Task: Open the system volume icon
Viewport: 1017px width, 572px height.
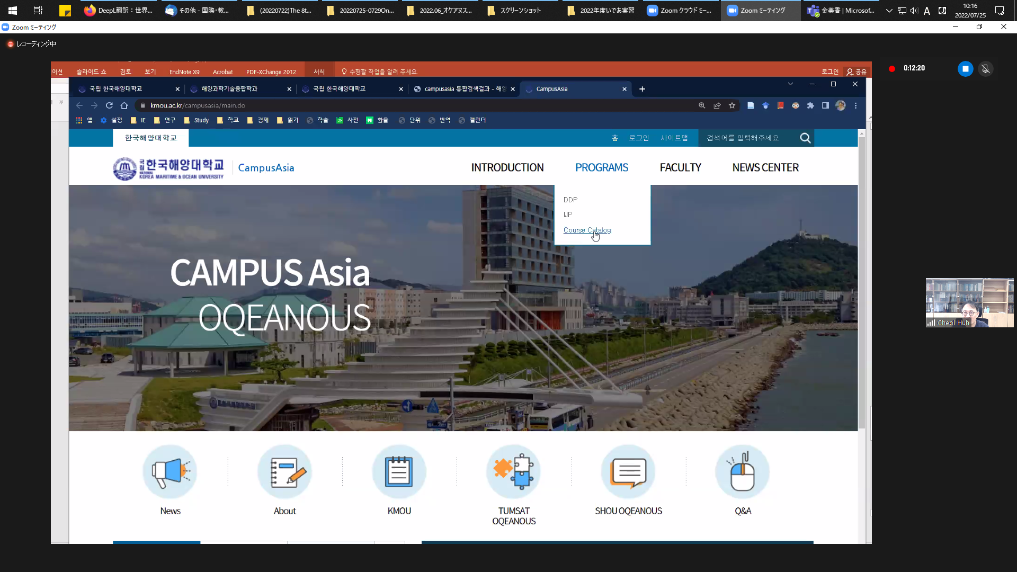Action: [x=914, y=11]
